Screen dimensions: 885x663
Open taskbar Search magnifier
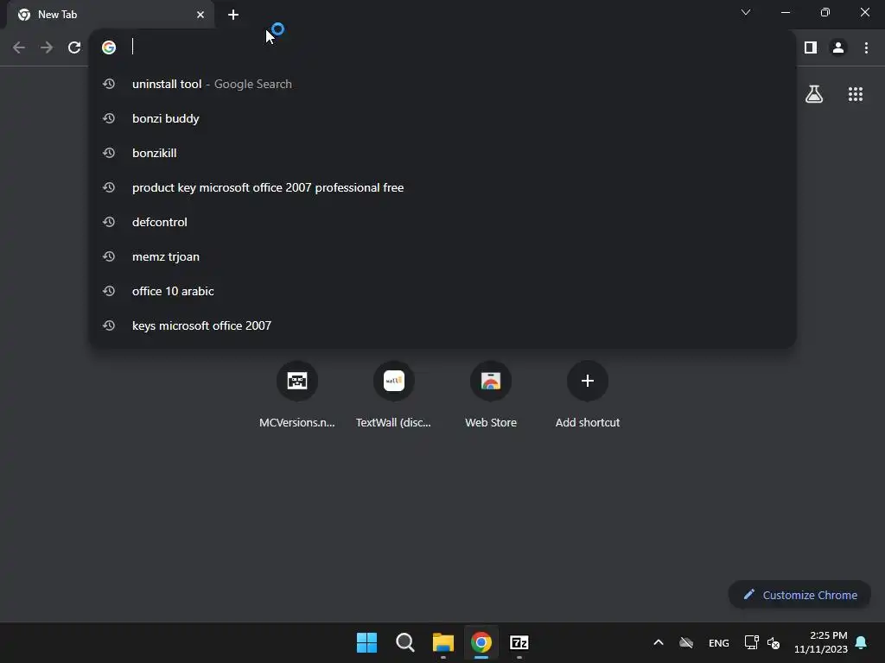tap(404, 642)
